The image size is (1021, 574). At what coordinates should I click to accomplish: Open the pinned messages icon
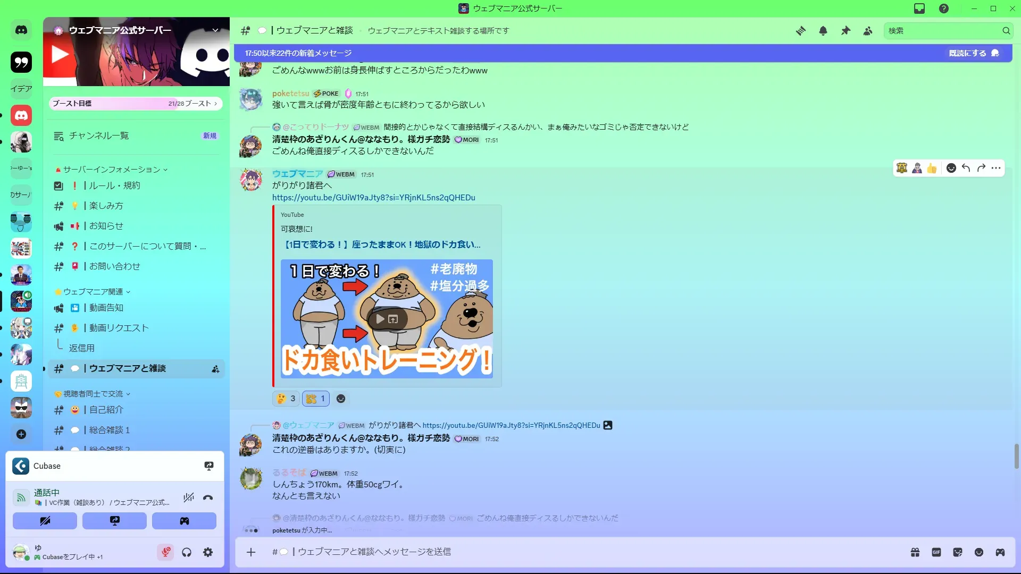pyautogui.click(x=846, y=31)
